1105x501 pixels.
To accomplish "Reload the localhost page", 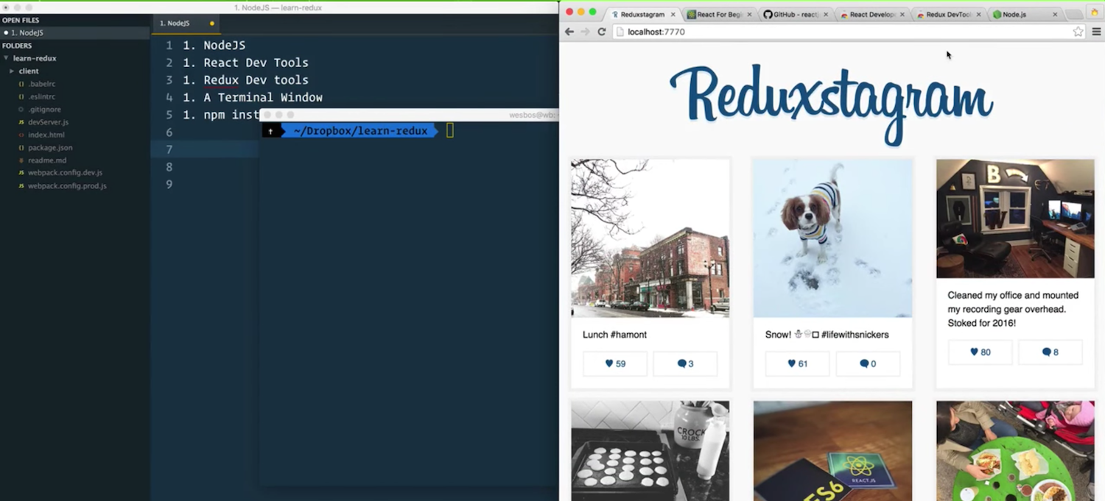I will tap(601, 32).
